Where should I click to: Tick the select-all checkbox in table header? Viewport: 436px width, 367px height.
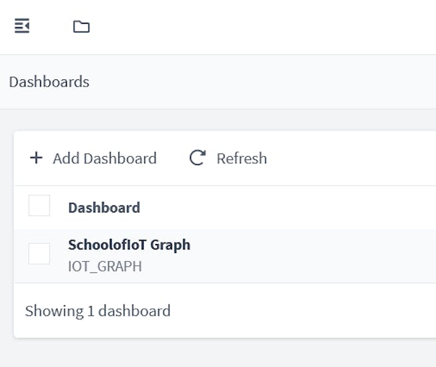pos(39,206)
